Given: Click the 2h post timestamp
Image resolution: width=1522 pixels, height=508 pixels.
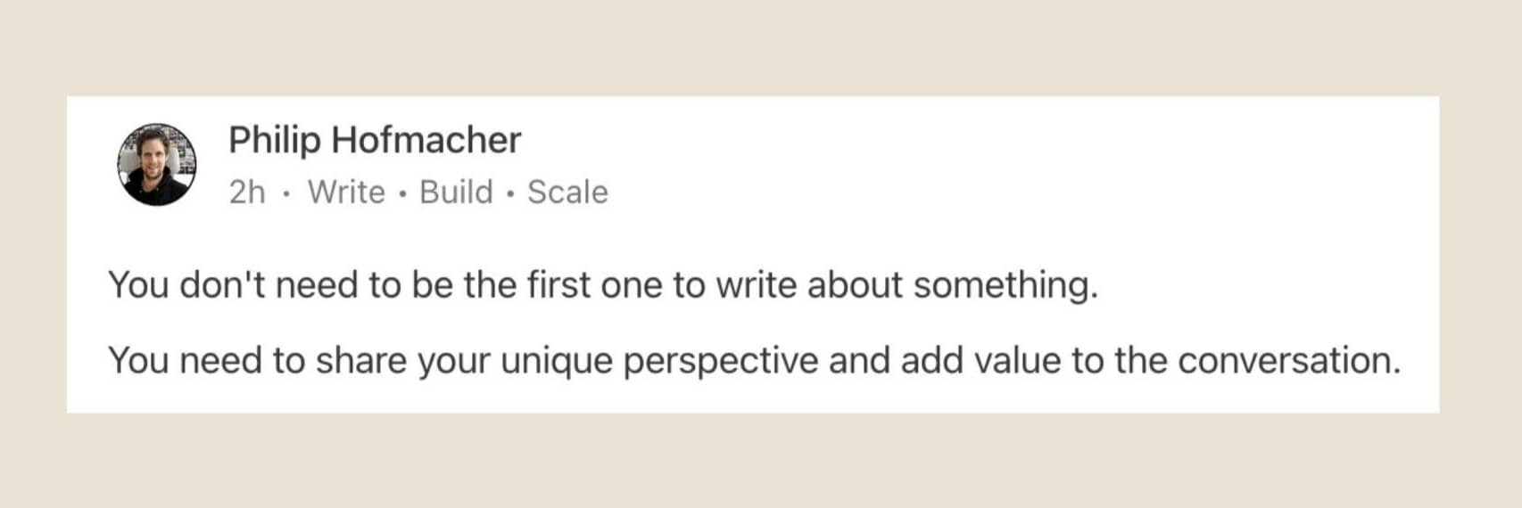Looking at the screenshot, I should click(247, 193).
